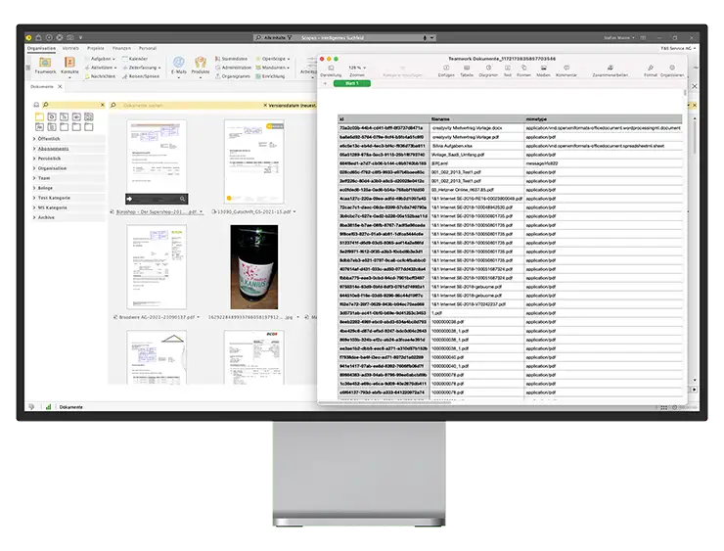The image size is (724, 551).
Task: Click arrow on Büroshop thumbnail bar
Action: point(130,199)
